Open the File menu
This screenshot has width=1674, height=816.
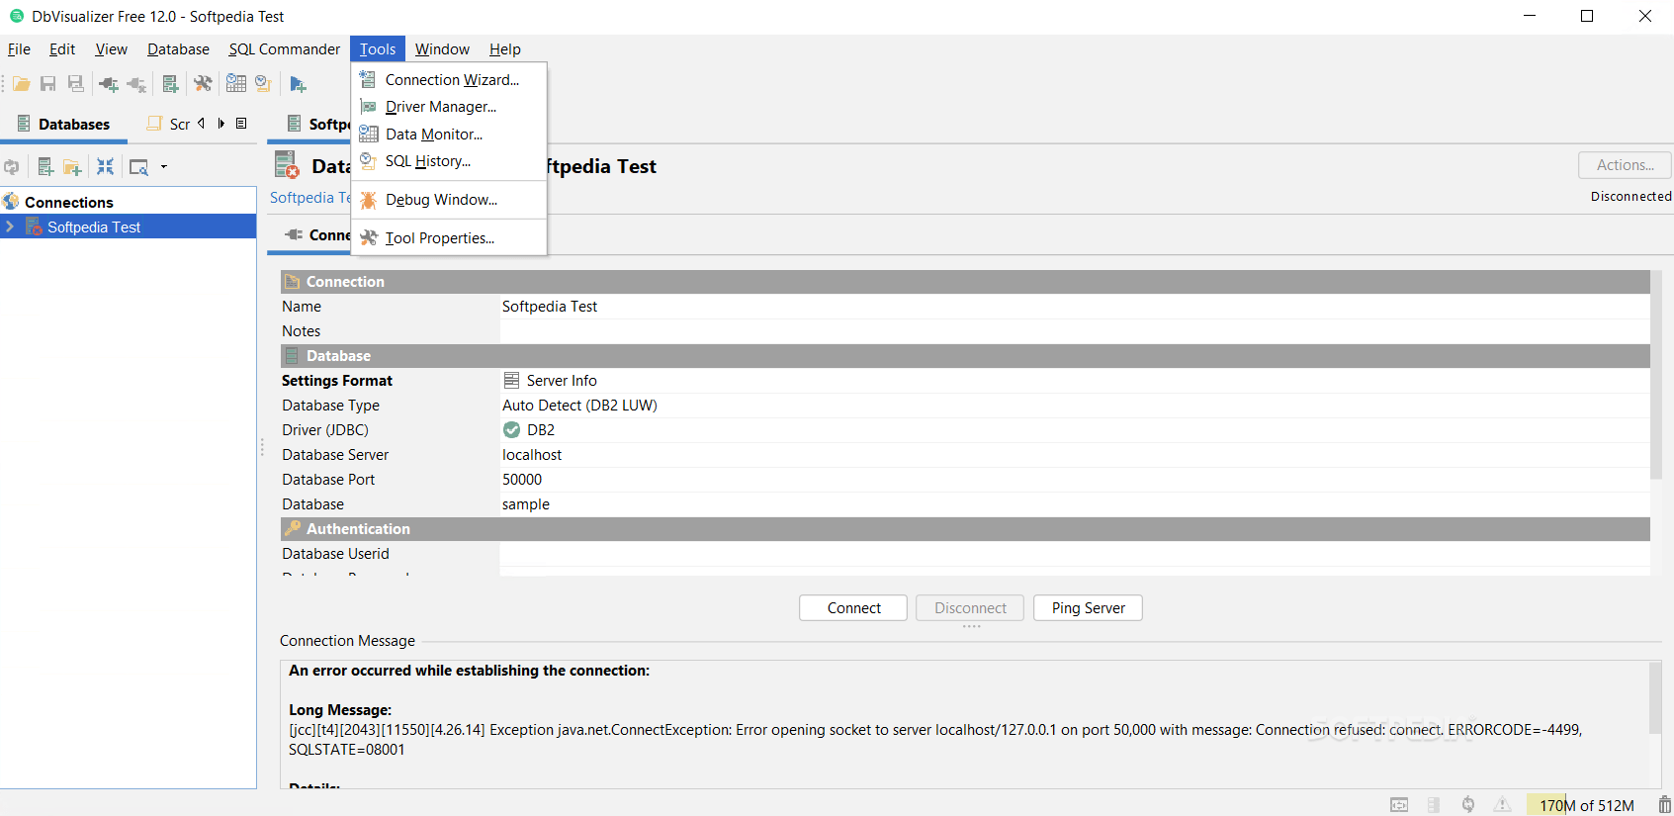19,48
